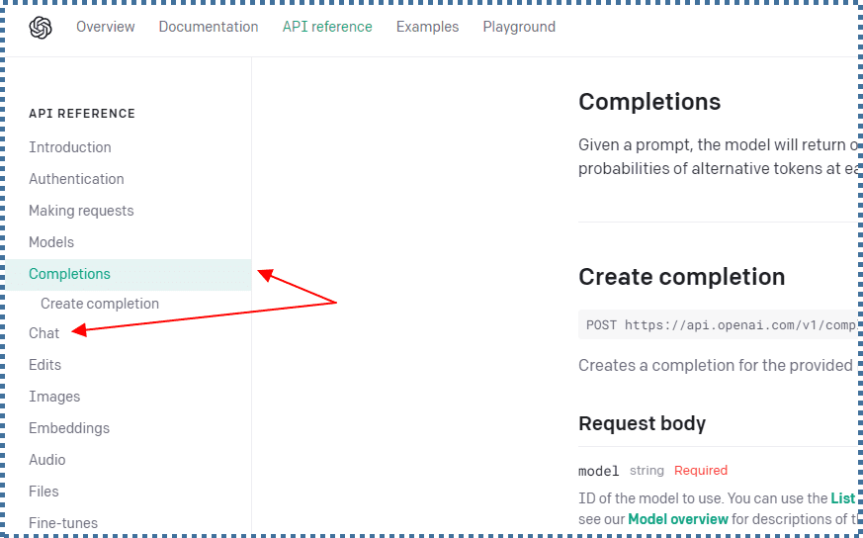Select the API reference tab
The image size is (863, 538).
[327, 27]
